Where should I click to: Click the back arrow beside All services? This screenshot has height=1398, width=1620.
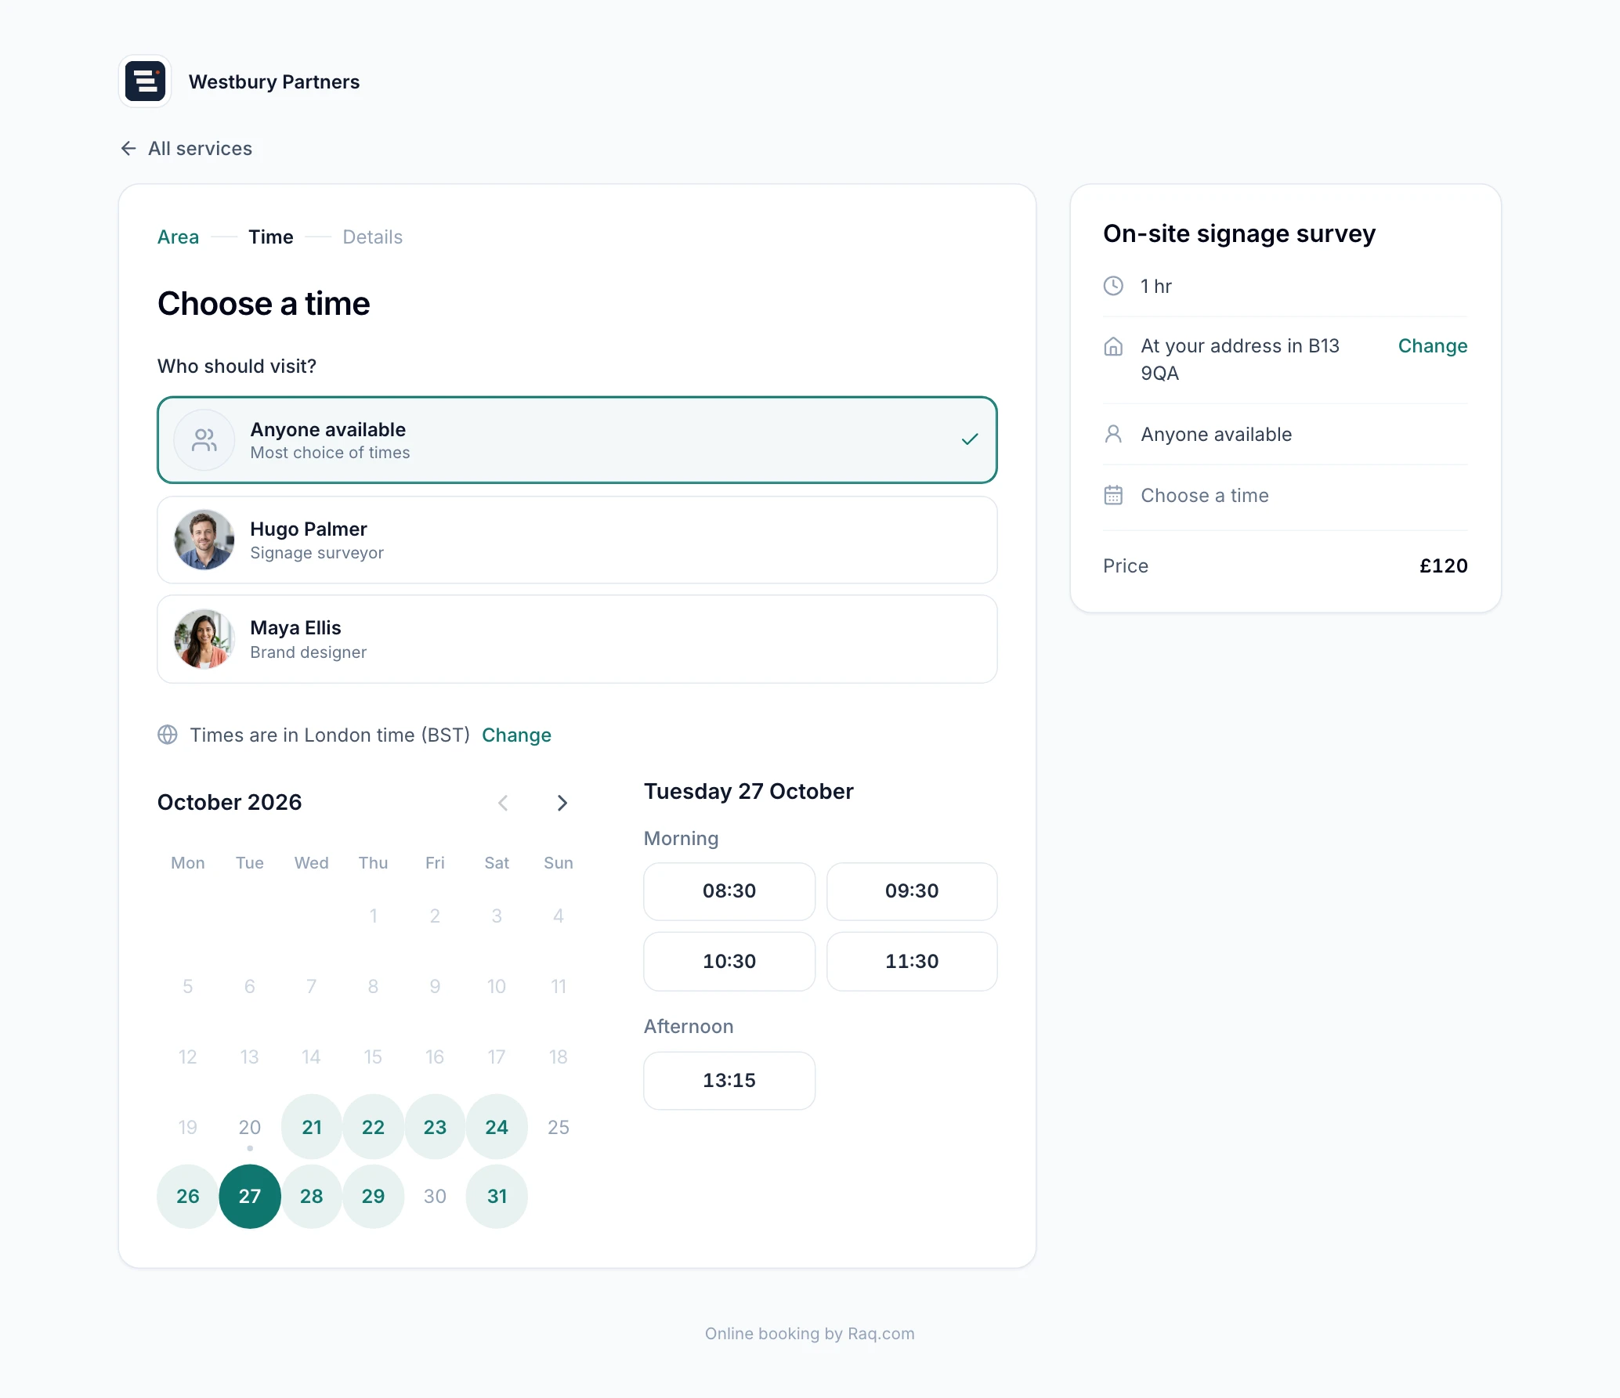(128, 148)
